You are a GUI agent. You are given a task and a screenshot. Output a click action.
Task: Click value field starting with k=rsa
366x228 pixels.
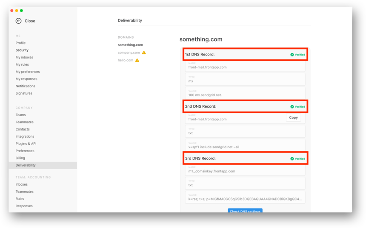pos(245,197)
